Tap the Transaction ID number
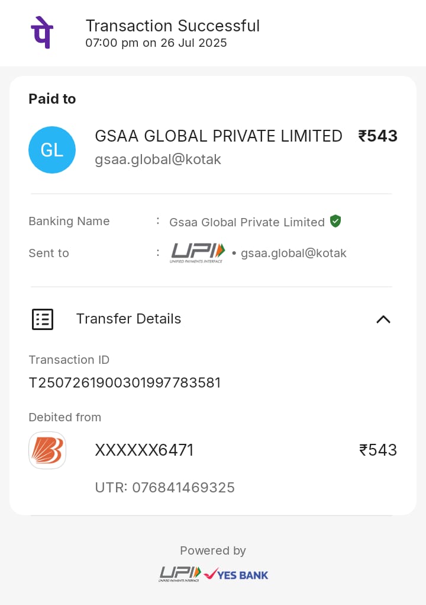Viewport: 426px width, 605px height. pos(125,383)
